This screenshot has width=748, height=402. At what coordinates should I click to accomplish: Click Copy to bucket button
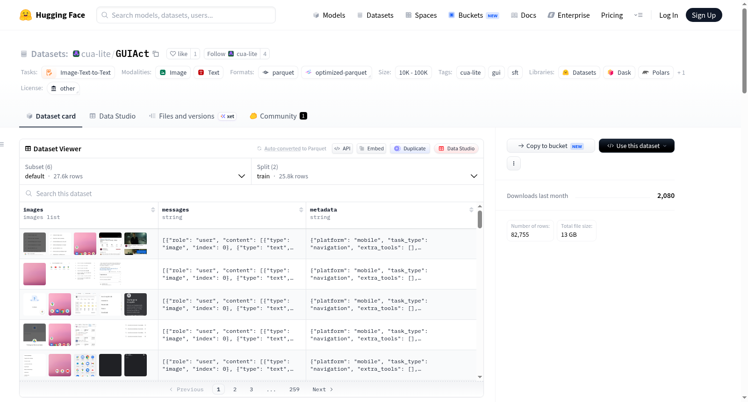pyautogui.click(x=551, y=146)
